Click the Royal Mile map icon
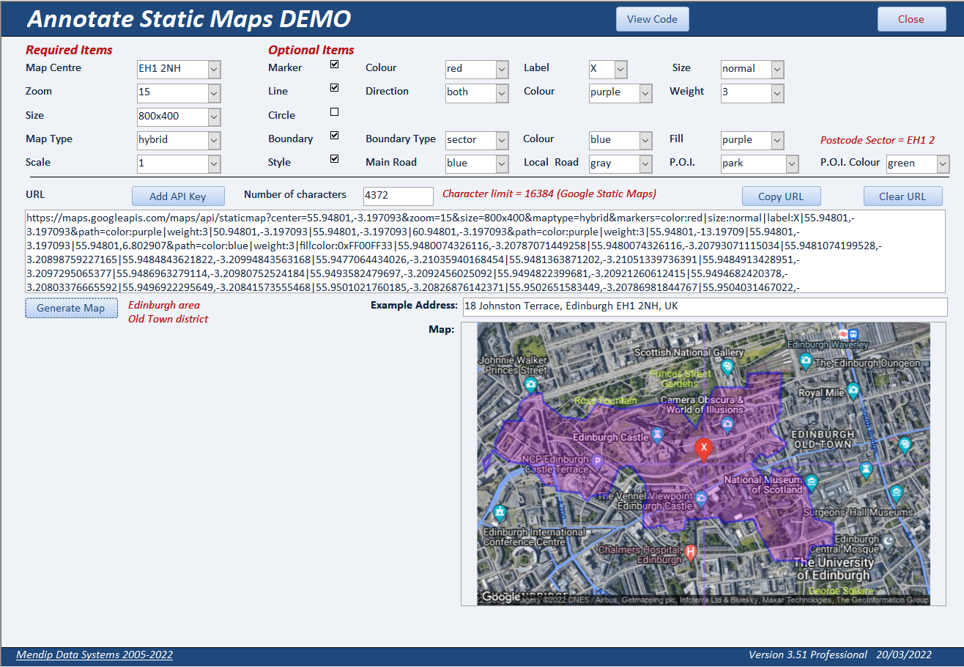The image size is (964, 667). 853,391
